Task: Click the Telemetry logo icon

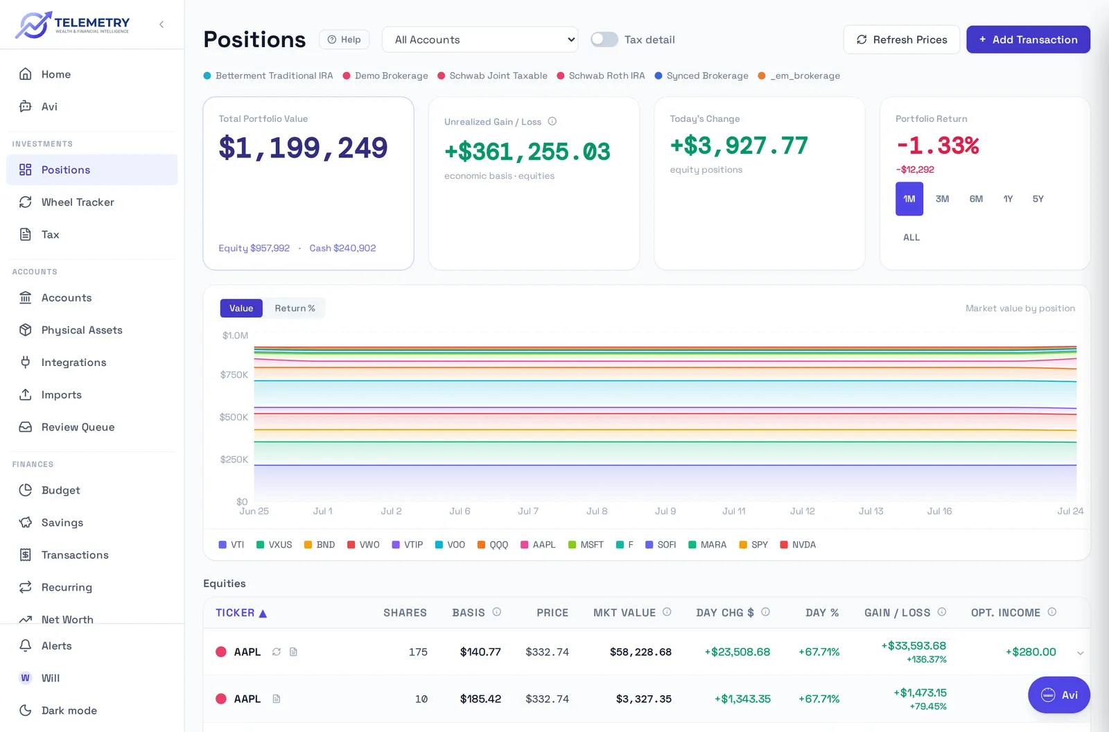Action: [33, 24]
